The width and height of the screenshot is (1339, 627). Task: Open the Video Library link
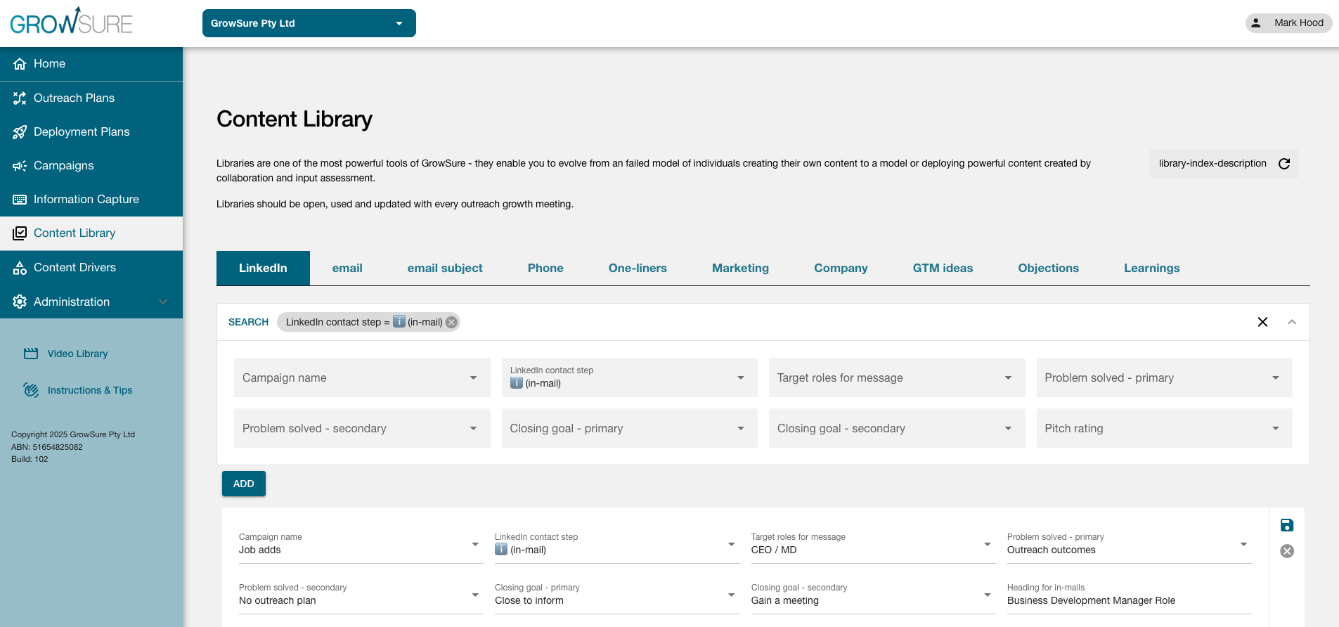(77, 354)
